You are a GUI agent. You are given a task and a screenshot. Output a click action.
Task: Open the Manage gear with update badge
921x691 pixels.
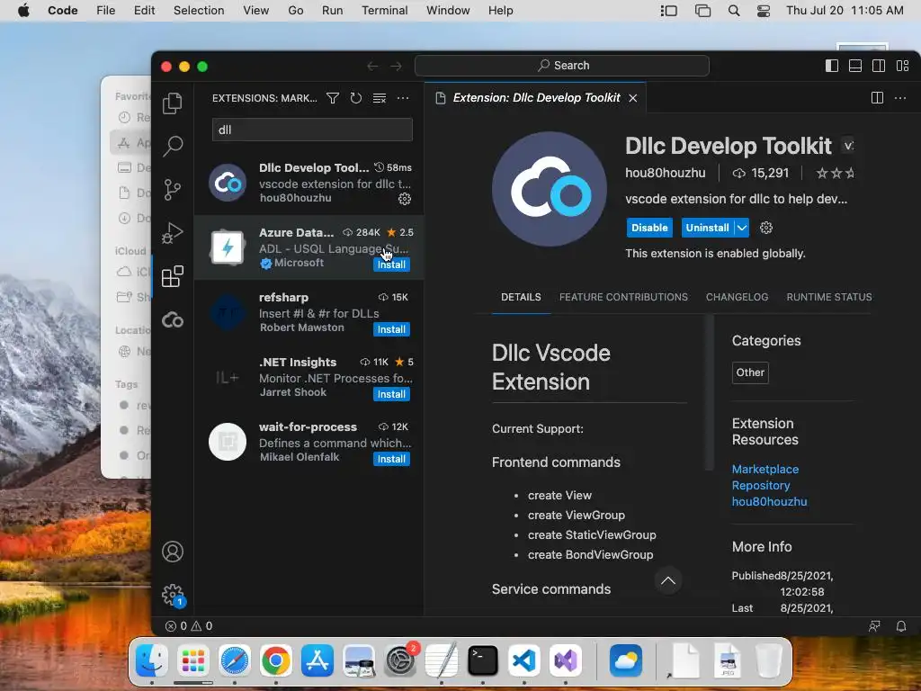pyautogui.click(x=173, y=595)
